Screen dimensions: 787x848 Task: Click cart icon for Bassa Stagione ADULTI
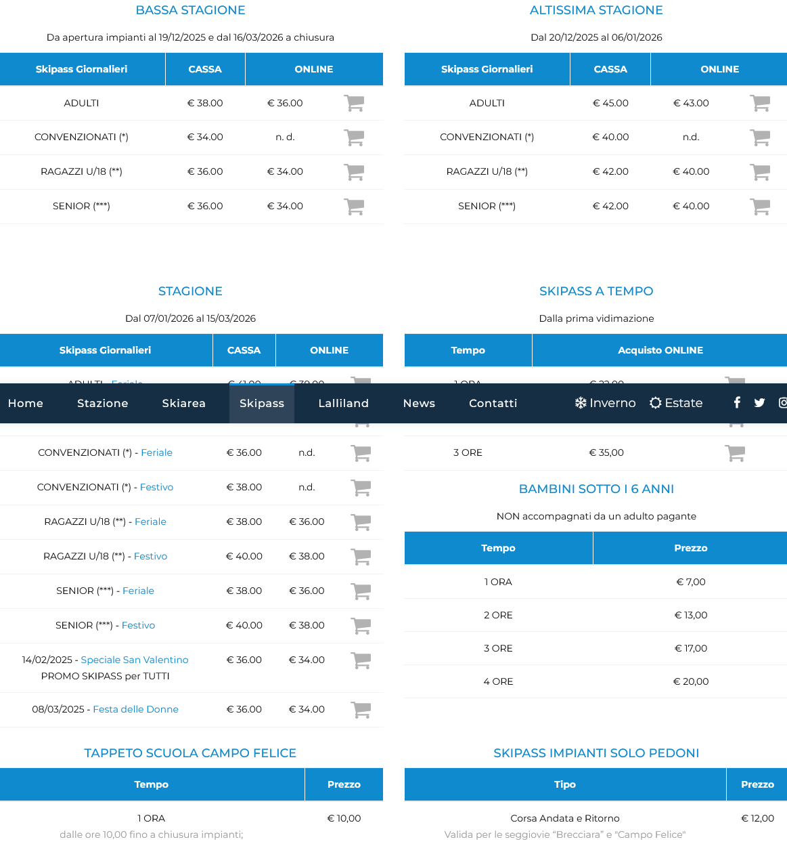[x=354, y=103]
